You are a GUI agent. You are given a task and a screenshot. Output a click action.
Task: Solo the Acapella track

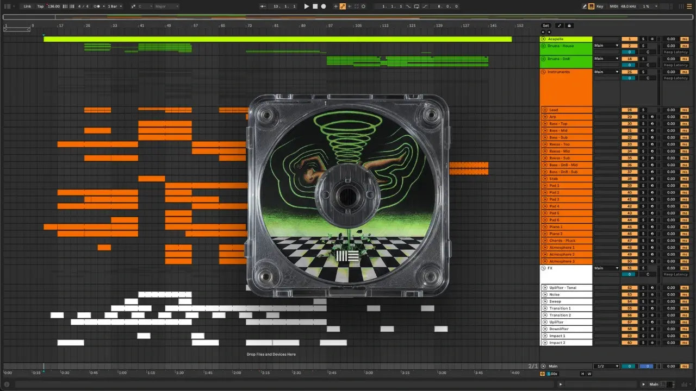pos(643,39)
